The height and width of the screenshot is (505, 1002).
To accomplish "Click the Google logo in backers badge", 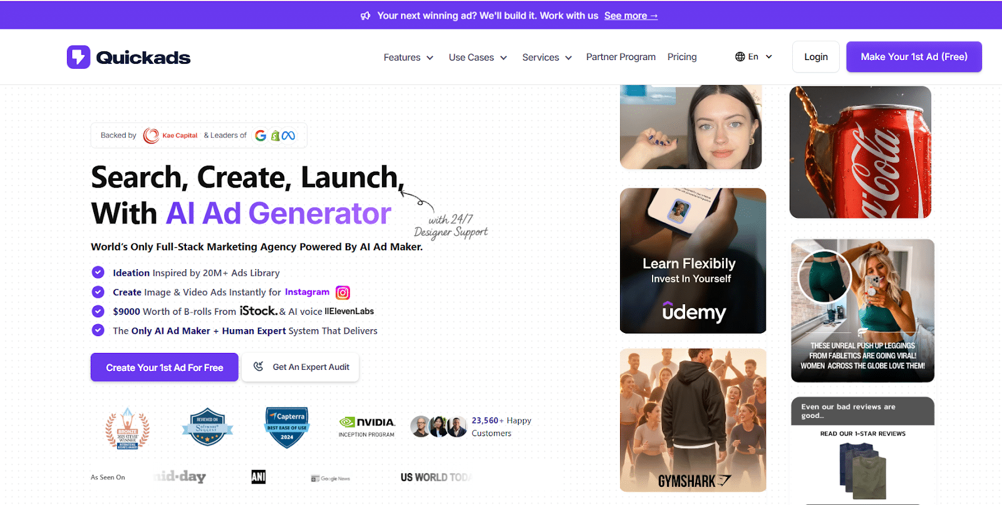I will (x=261, y=136).
